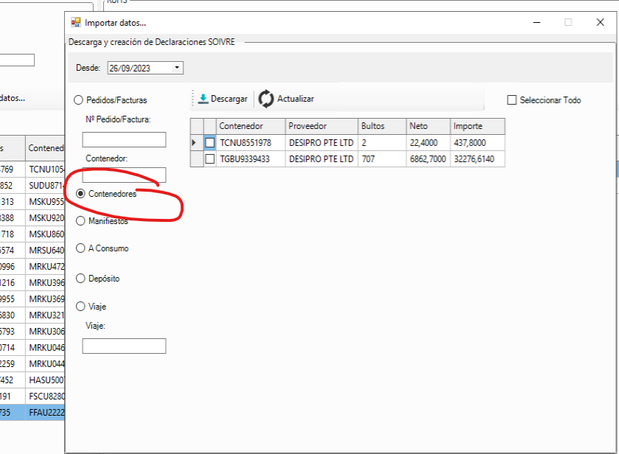The width and height of the screenshot is (619, 454).
Task: Select the Manifiestos radio option
Action: tap(80, 220)
